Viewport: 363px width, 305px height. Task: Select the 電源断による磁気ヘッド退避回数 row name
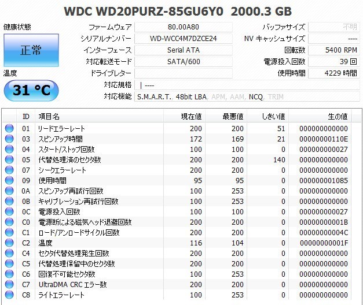[x=85, y=222]
